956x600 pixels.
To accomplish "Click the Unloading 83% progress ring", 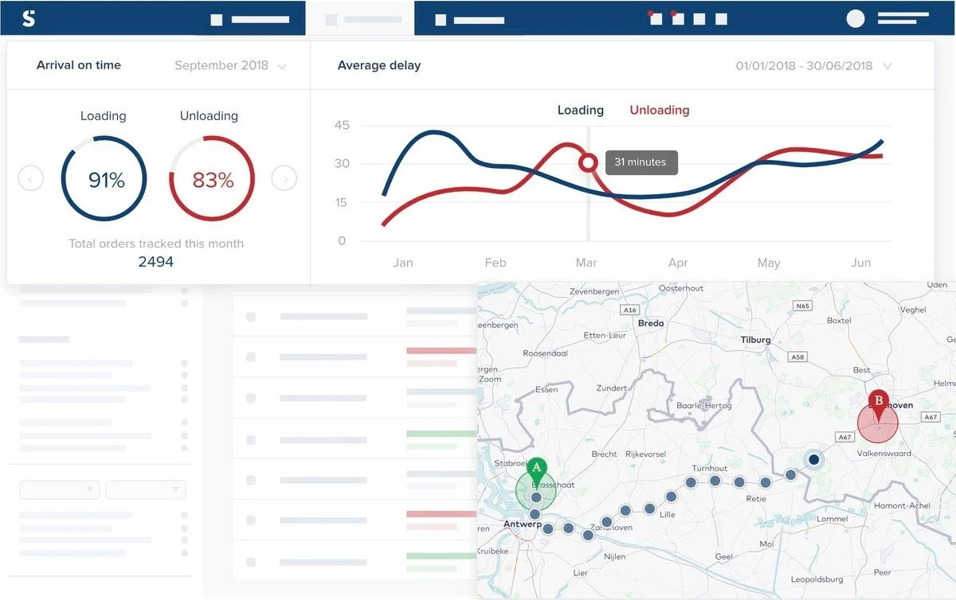I will point(212,178).
